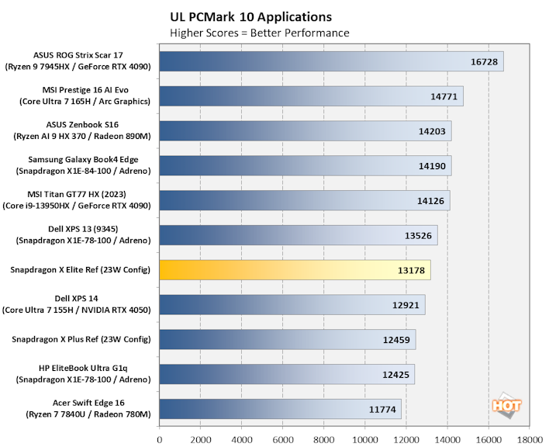The width and height of the screenshot is (549, 447).
Task: Click the x-axis tick label 16000
Action: coord(489,439)
